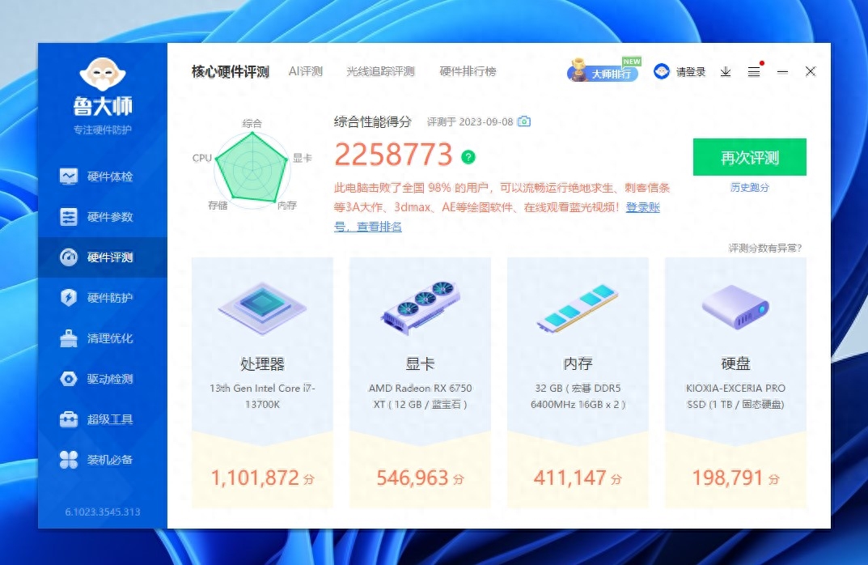
Task: Click the green help icon beside the score
Action: click(x=468, y=157)
